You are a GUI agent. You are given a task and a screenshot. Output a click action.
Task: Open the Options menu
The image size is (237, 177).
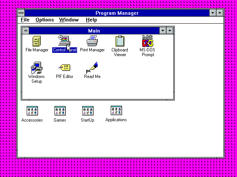pos(45,20)
